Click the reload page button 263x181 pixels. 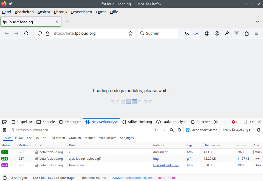click(26, 33)
